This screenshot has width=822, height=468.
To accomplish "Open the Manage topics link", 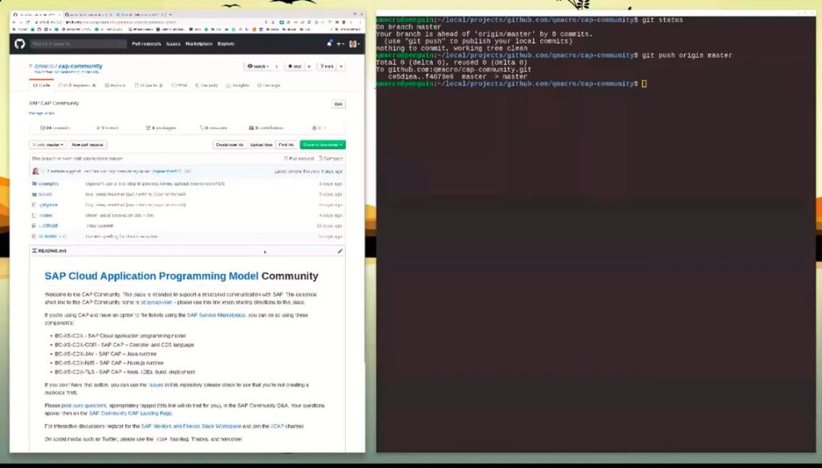I will (42, 113).
